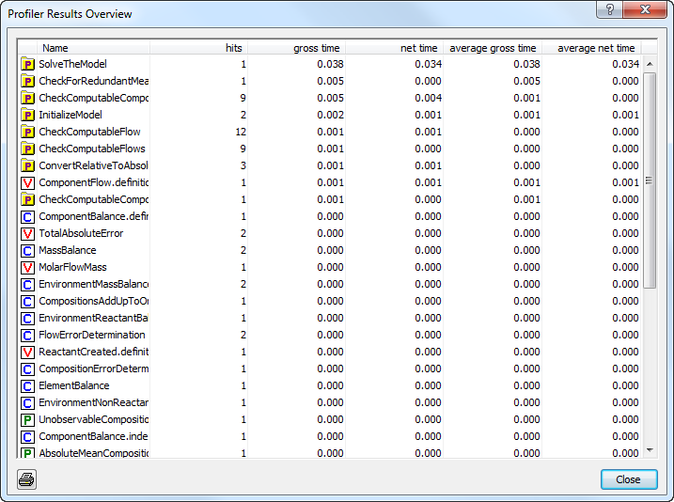The image size is (674, 502).
Task: Select the UnobservableCompositio row name
Action: (93, 419)
